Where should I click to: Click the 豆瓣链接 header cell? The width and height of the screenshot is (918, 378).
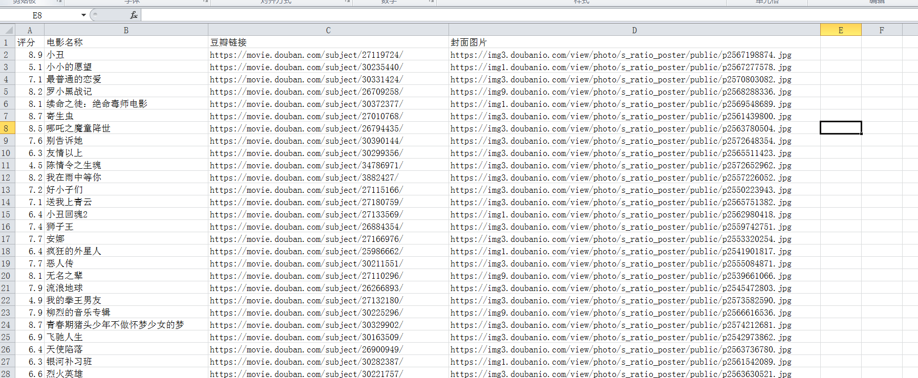click(328, 42)
